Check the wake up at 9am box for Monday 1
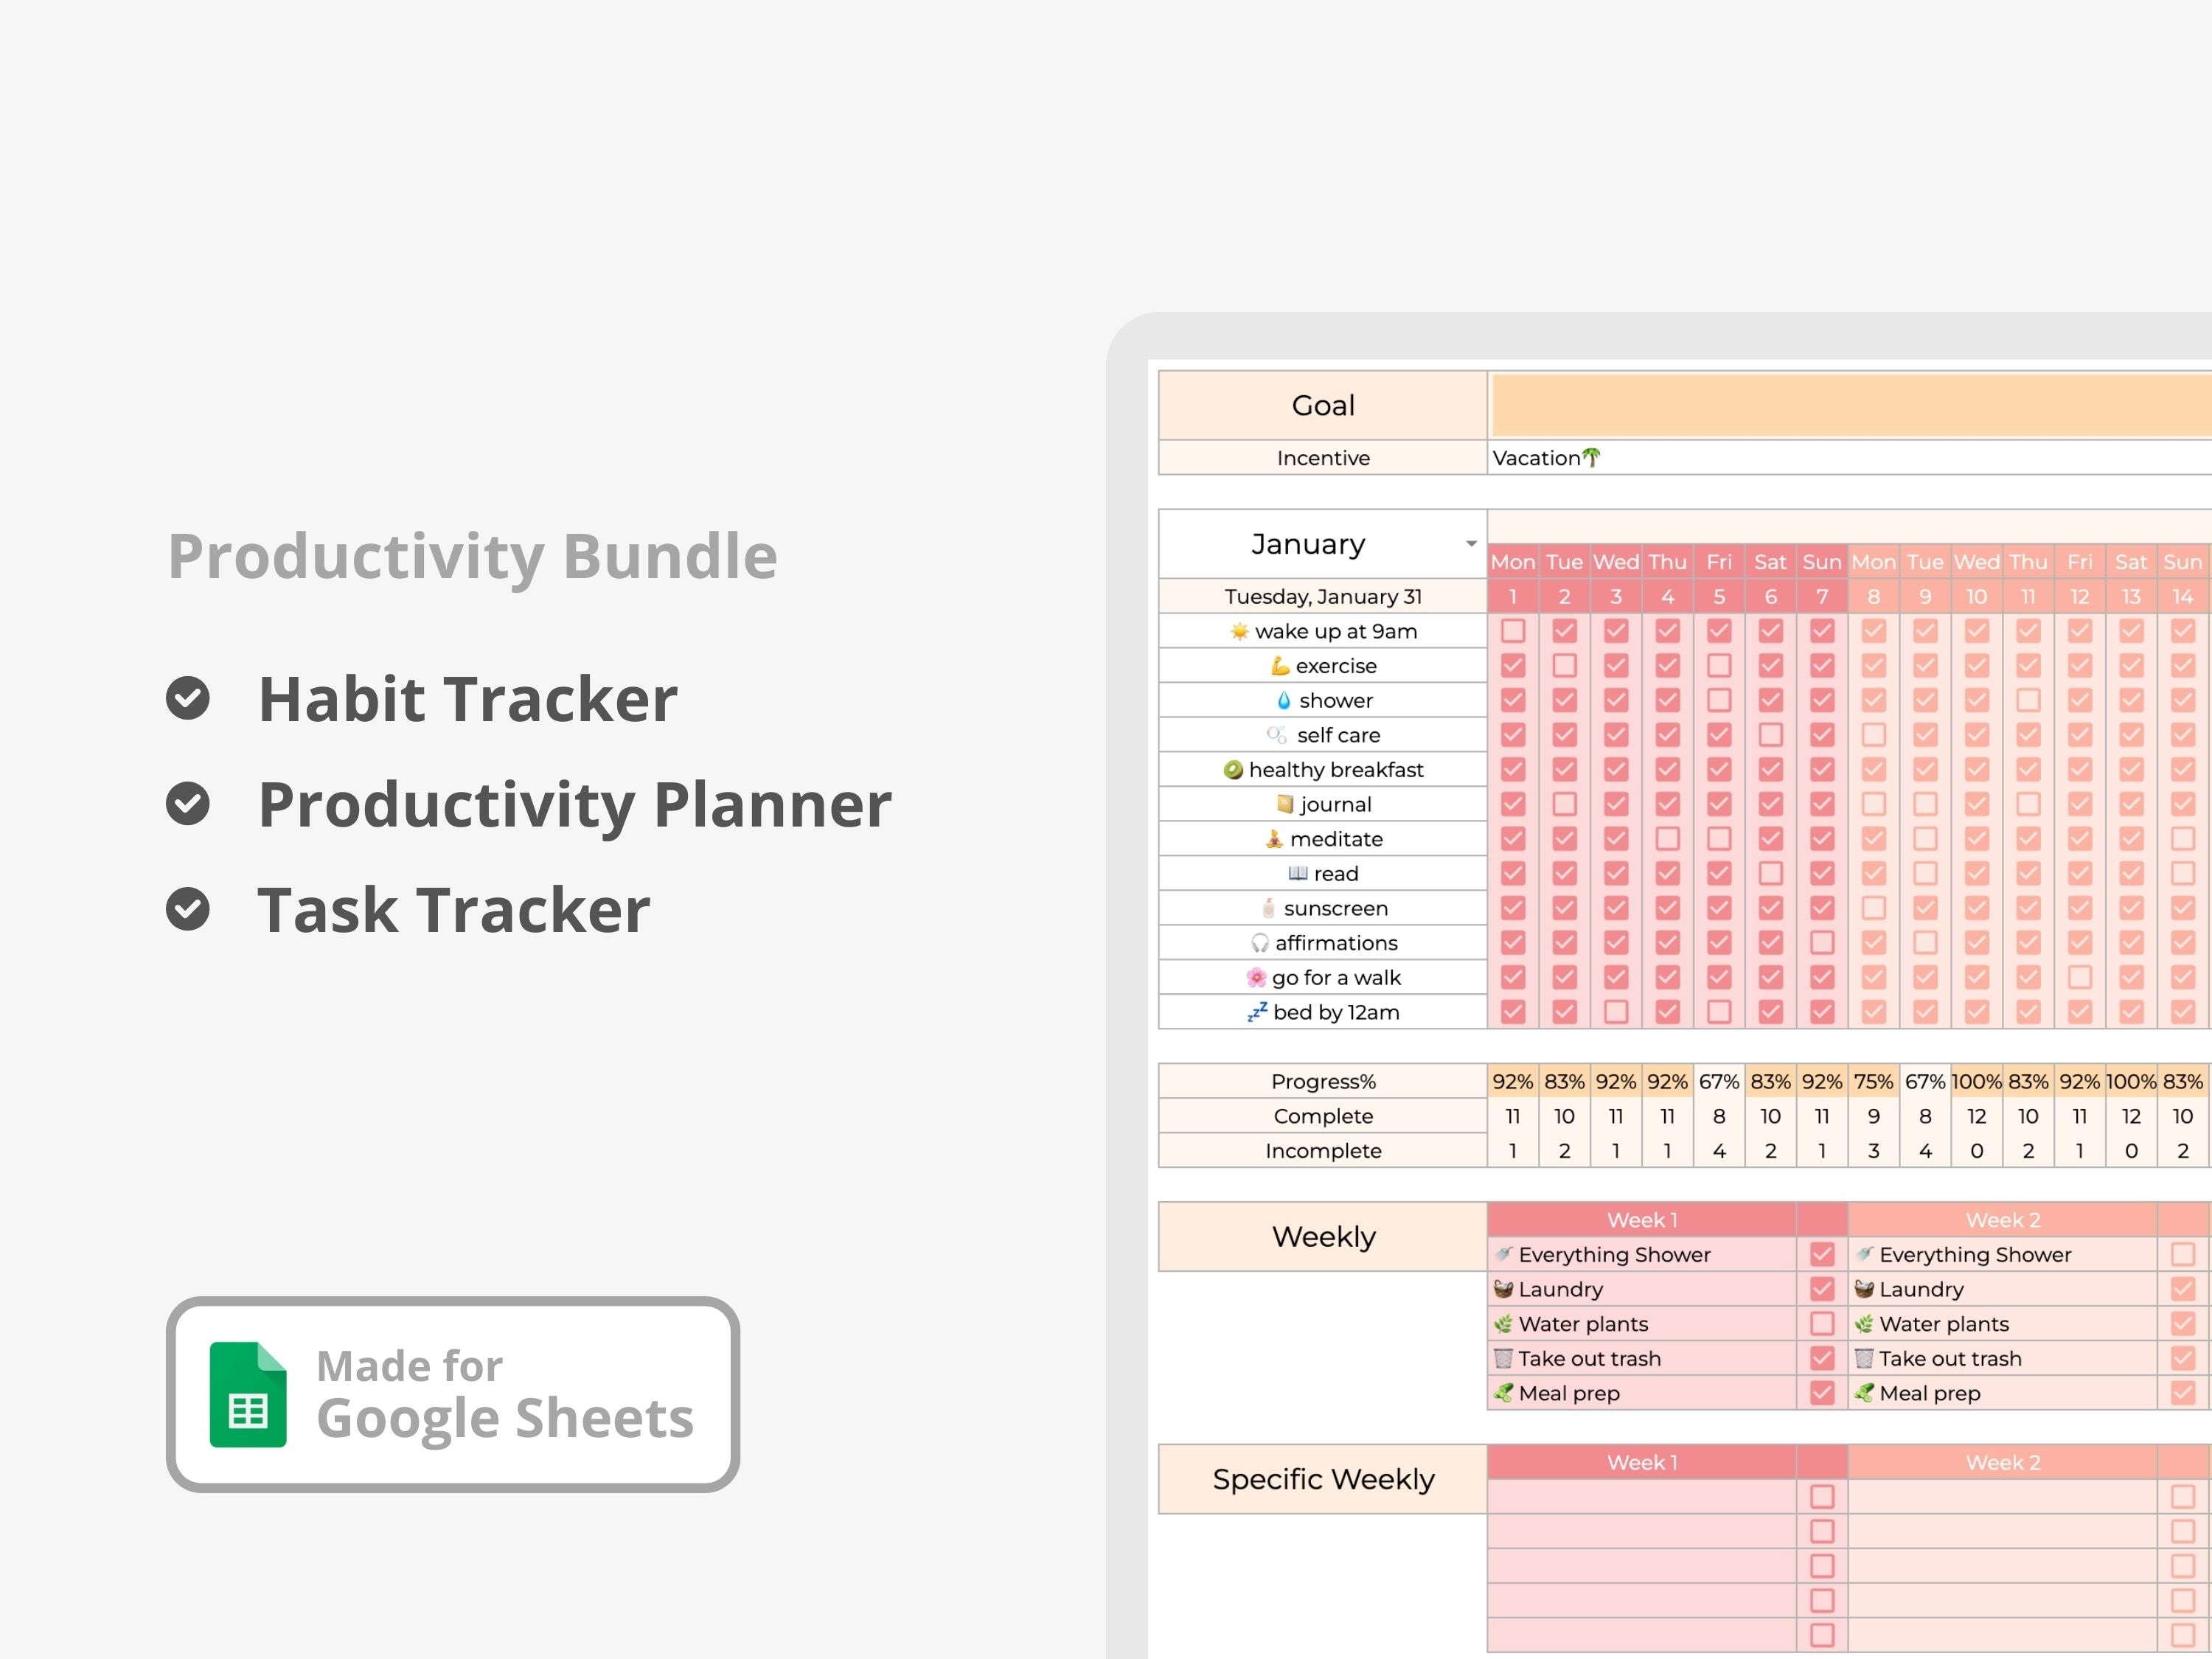This screenshot has width=2212, height=1659. coord(1513,631)
